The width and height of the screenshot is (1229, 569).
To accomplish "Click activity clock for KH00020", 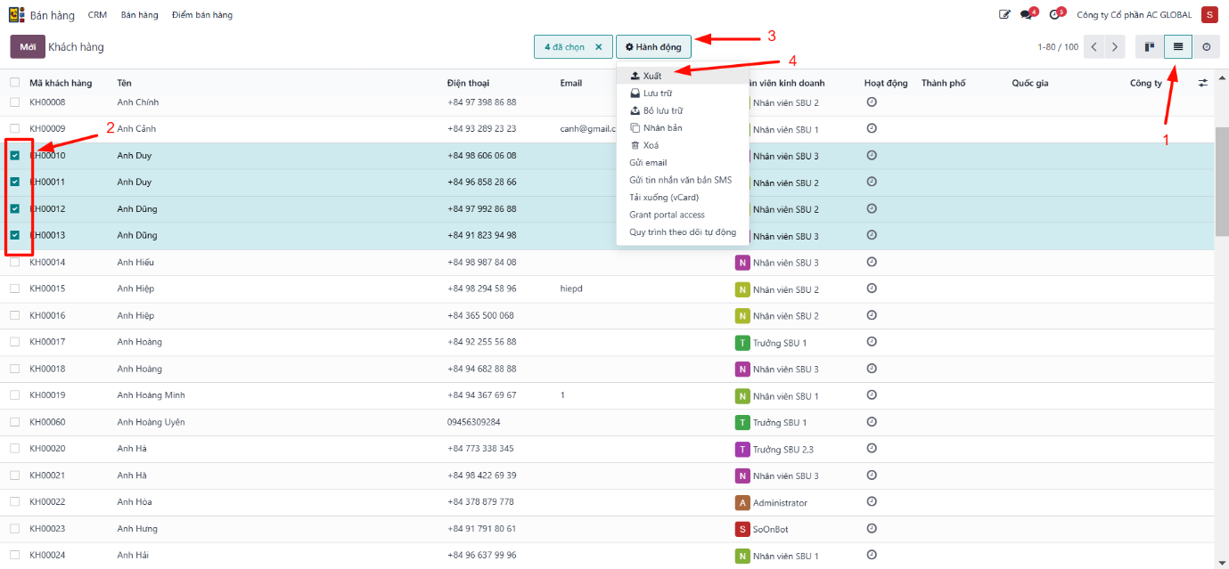I will click(872, 448).
